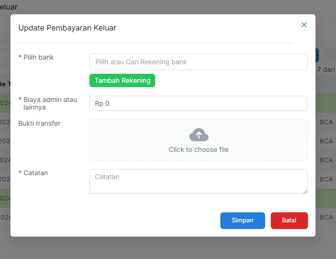Click the Pilih bank field label
The image size is (336, 259).
pyautogui.click(x=39, y=57)
